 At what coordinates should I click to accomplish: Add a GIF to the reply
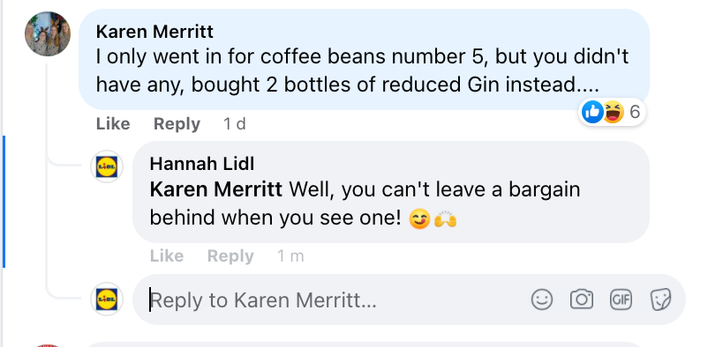click(621, 299)
